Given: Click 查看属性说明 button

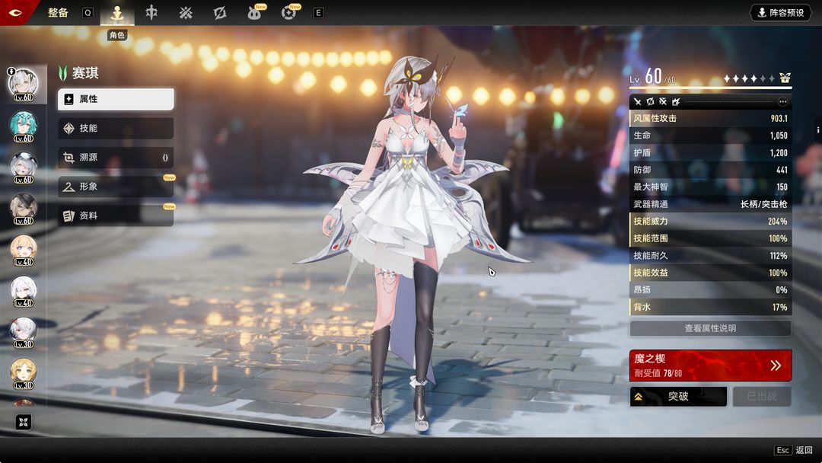Looking at the screenshot, I should pyautogui.click(x=710, y=328).
